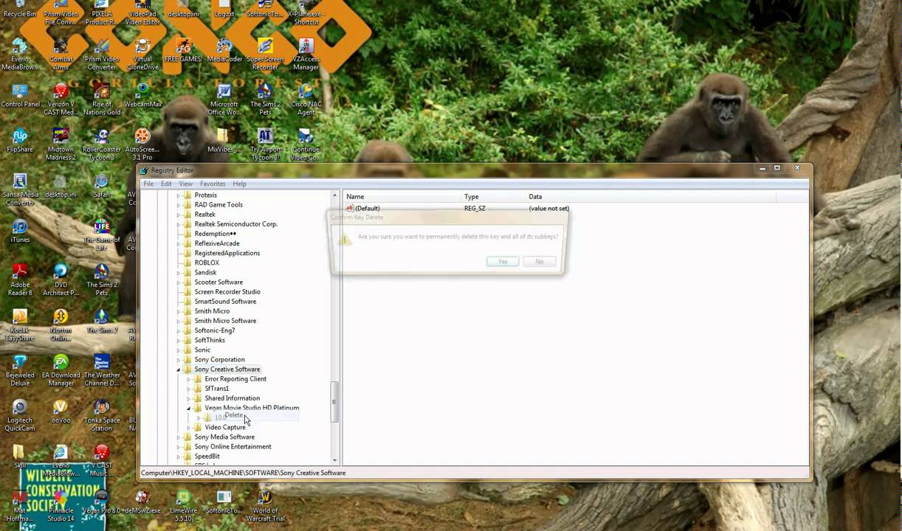Open AutoScreen 3.1 Pro icon
Viewport: 902px width, 531px height.
(142, 145)
